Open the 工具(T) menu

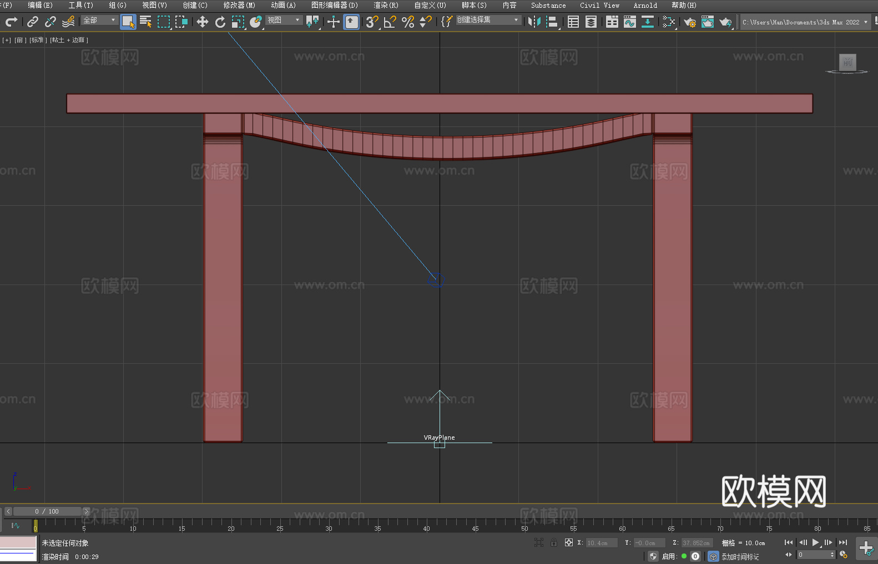coord(80,5)
